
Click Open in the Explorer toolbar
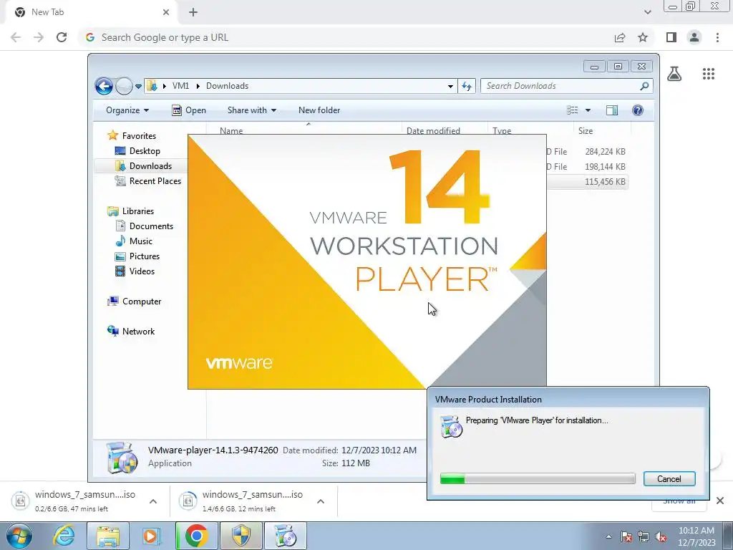pyautogui.click(x=189, y=110)
